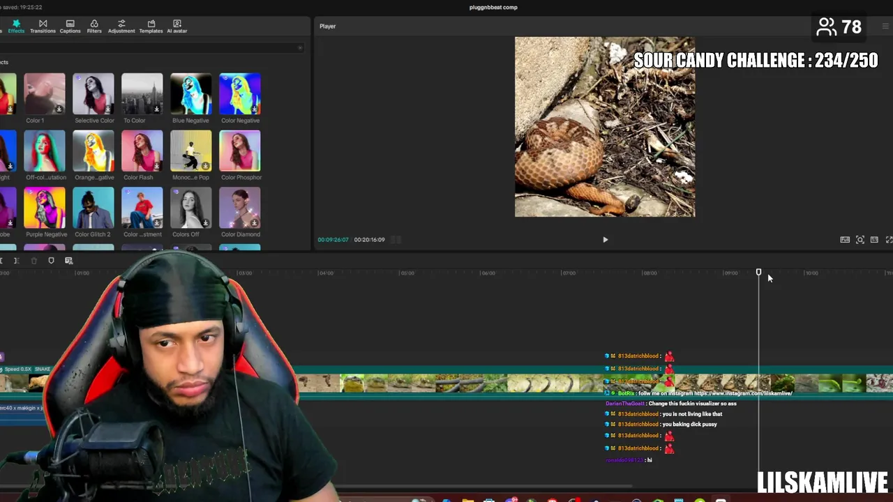Click the timeline freeze/crop tool icon
The height and width of the screenshot is (502, 893).
(68, 261)
